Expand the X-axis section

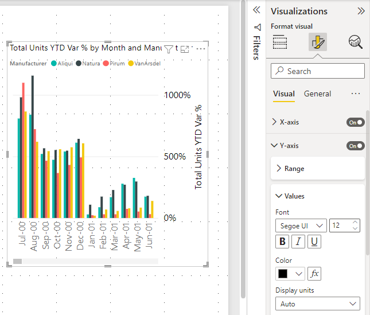[274, 122]
